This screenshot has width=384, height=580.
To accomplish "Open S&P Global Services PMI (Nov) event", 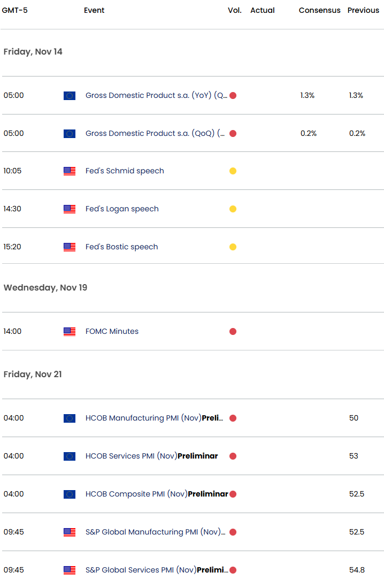I will click(156, 570).
